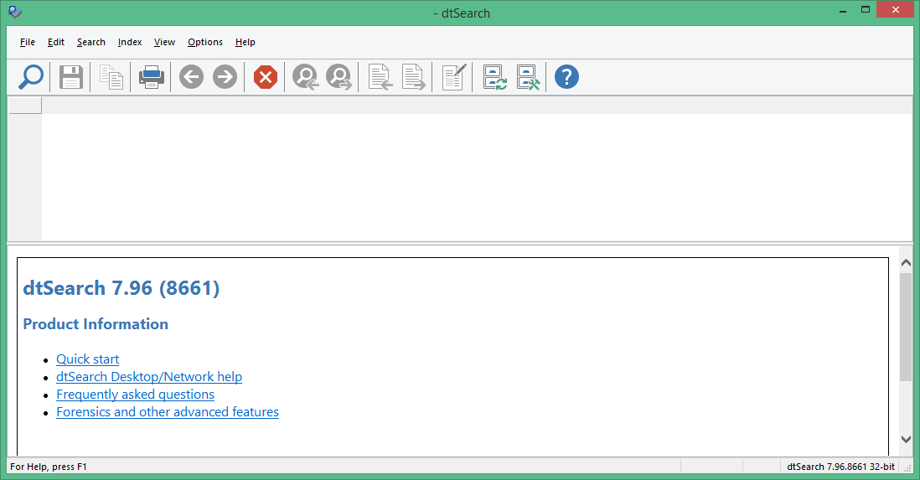Open the Help menu
Screen dimensions: 920x480
(246, 42)
